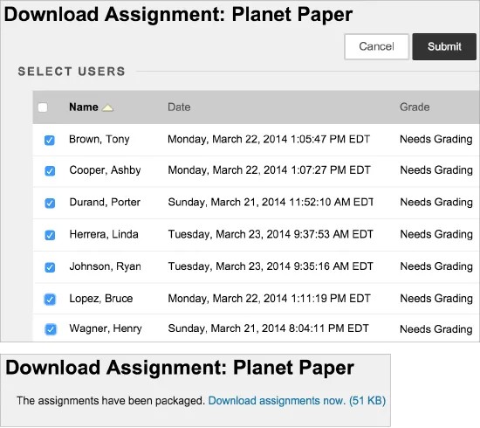
Task: Uncheck the Brown, Tony checkbox
Action: pyautogui.click(x=50, y=140)
